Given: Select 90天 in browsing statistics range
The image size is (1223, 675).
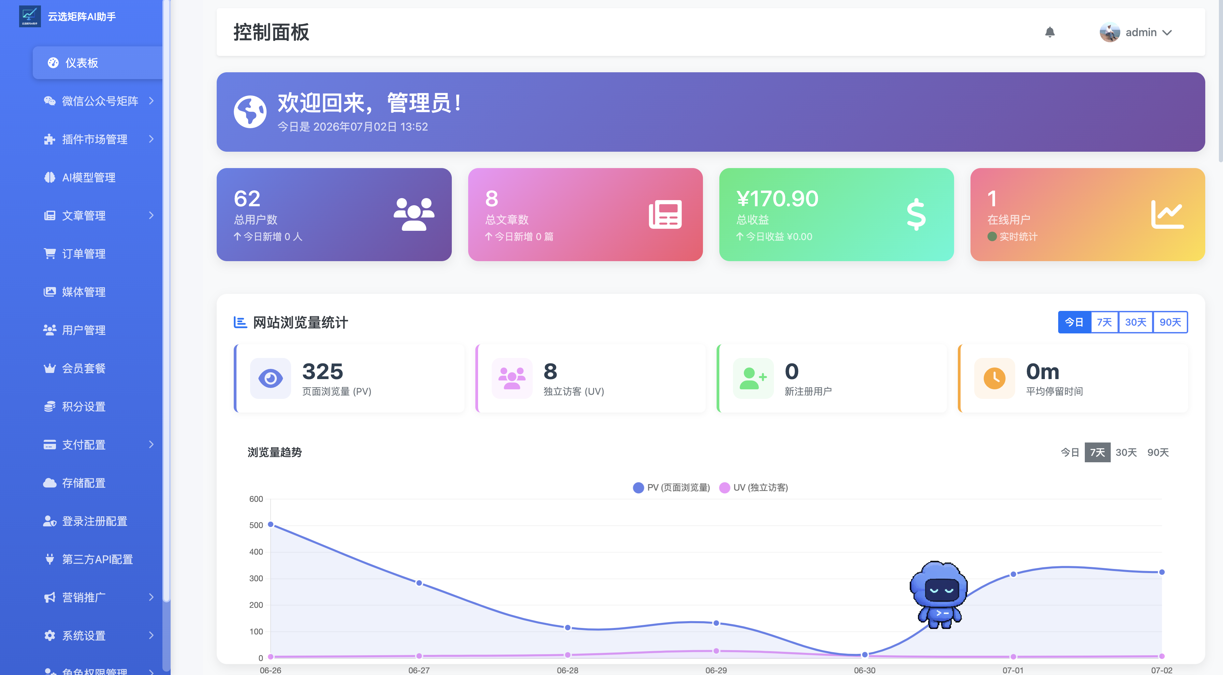Looking at the screenshot, I should [1170, 322].
